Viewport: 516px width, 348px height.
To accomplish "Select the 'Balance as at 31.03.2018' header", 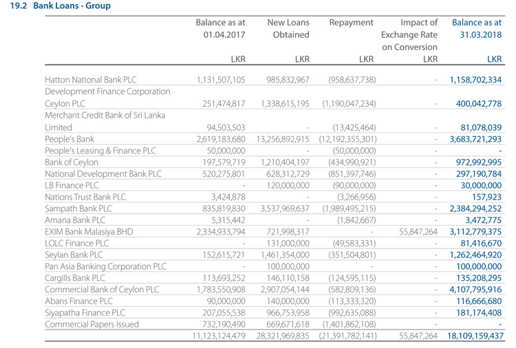I will [x=477, y=29].
